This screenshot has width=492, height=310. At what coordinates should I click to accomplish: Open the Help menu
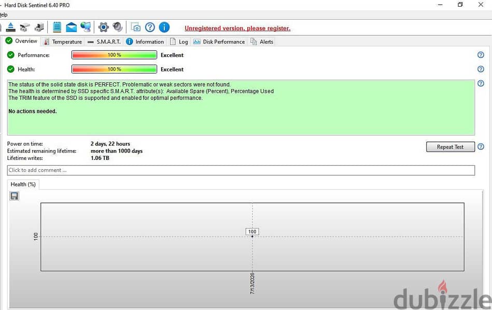(x=4, y=14)
